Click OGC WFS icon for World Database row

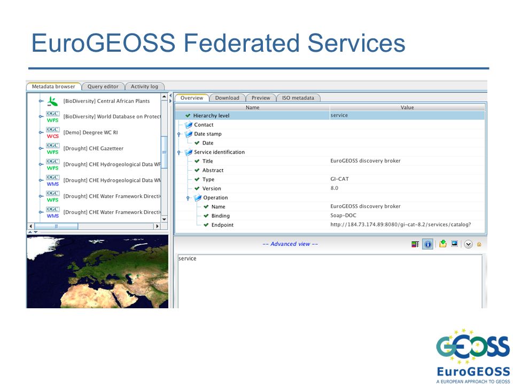(x=53, y=117)
